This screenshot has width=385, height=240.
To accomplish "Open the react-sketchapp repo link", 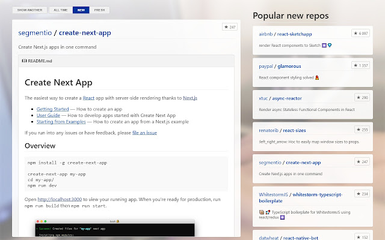I will click(294, 34).
